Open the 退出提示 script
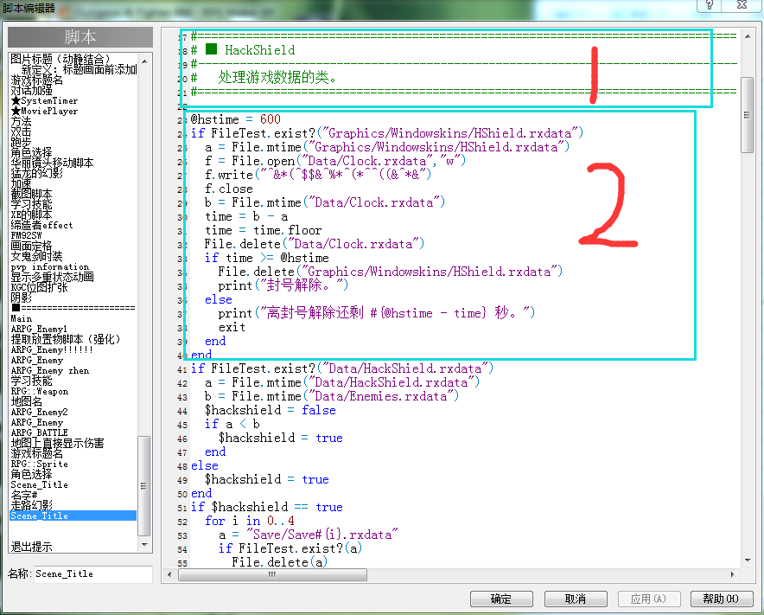Screen dimensions: 764x615 pyautogui.click(x=31, y=548)
